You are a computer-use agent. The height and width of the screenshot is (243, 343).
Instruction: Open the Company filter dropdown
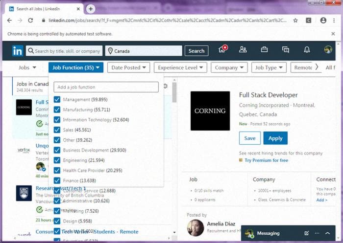(229, 67)
